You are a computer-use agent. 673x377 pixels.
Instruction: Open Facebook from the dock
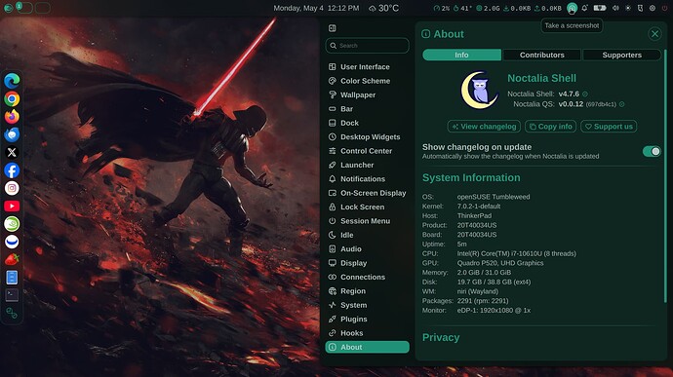click(x=12, y=170)
